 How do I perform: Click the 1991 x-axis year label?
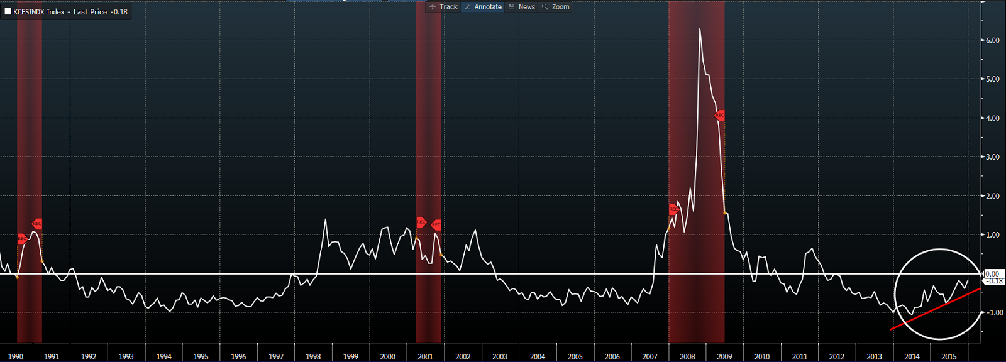click(x=52, y=356)
